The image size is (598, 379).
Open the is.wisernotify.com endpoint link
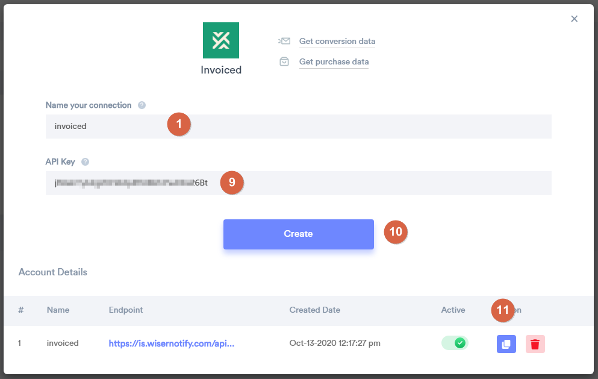[x=171, y=343]
